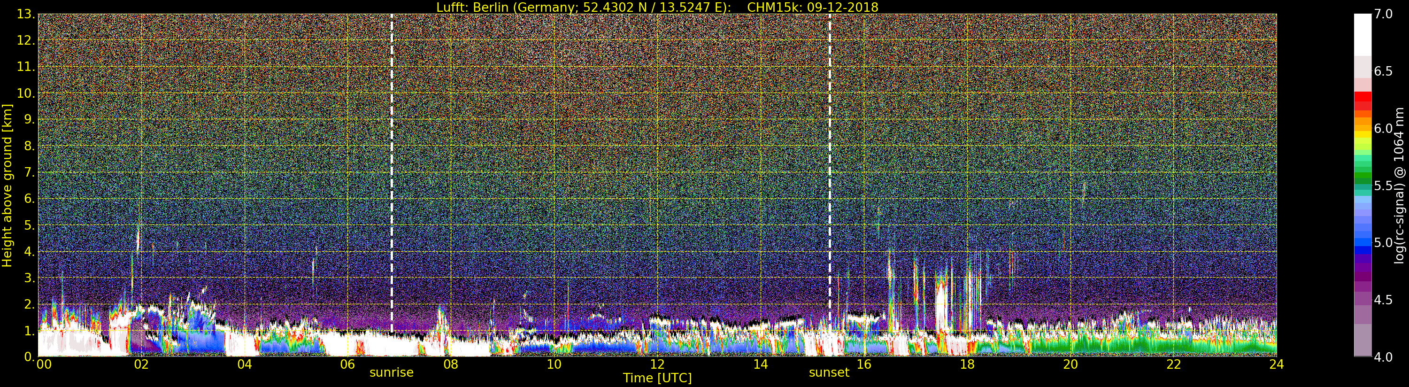Click the height axis tick '12.'
The image size is (1409, 387).
pos(26,40)
